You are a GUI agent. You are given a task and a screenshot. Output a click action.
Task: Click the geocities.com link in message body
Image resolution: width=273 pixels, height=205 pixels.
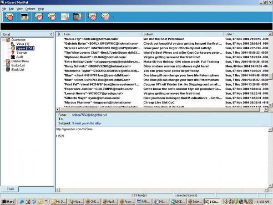click(74, 129)
